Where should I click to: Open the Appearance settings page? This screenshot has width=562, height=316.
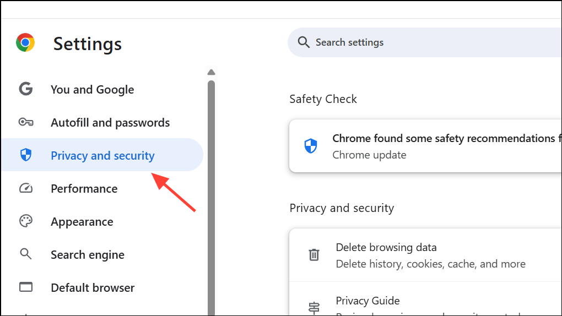[x=82, y=222]
